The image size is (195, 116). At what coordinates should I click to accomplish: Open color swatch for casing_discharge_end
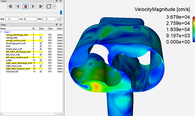50,35
